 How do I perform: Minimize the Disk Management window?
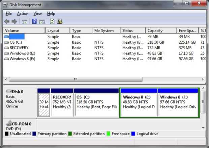click(178, 3)
